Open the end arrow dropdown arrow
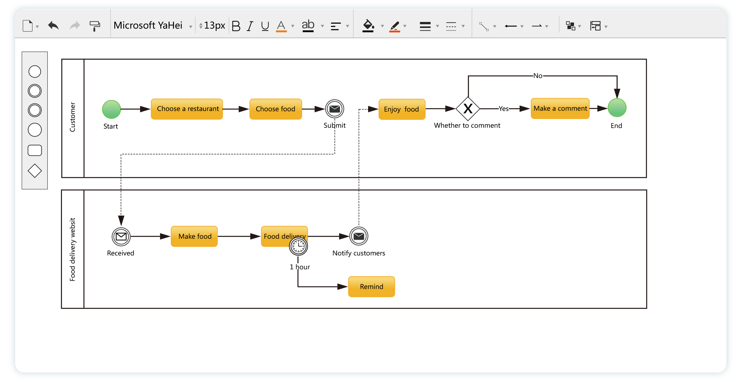The image size is (741, 382). point(546,27)
